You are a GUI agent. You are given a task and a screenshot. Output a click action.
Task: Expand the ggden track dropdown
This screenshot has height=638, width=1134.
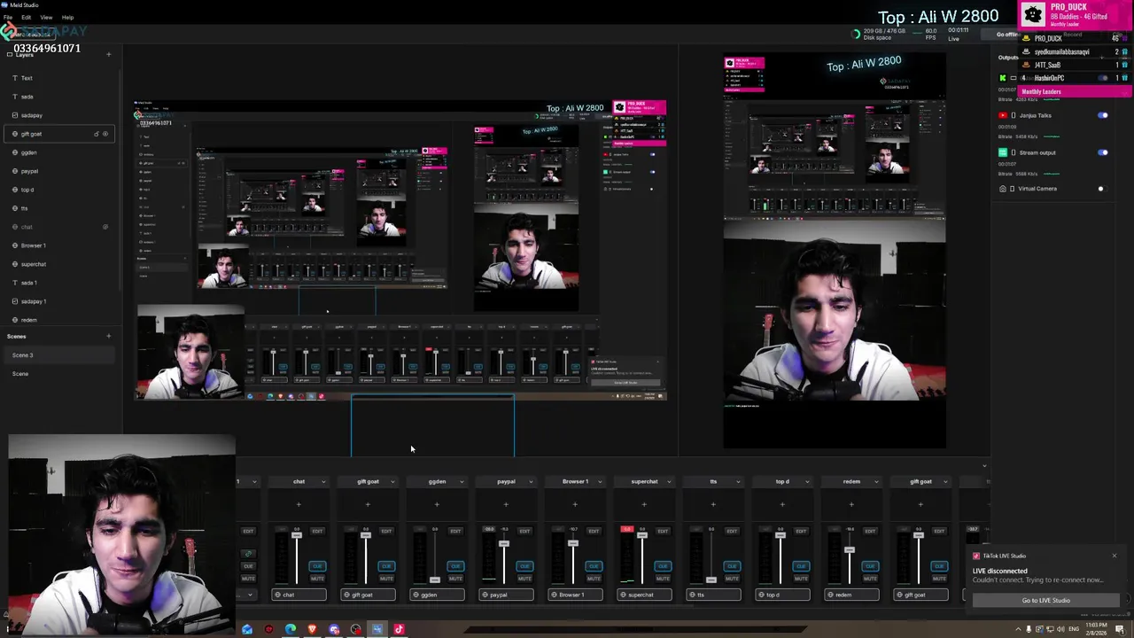coord(462,482)
